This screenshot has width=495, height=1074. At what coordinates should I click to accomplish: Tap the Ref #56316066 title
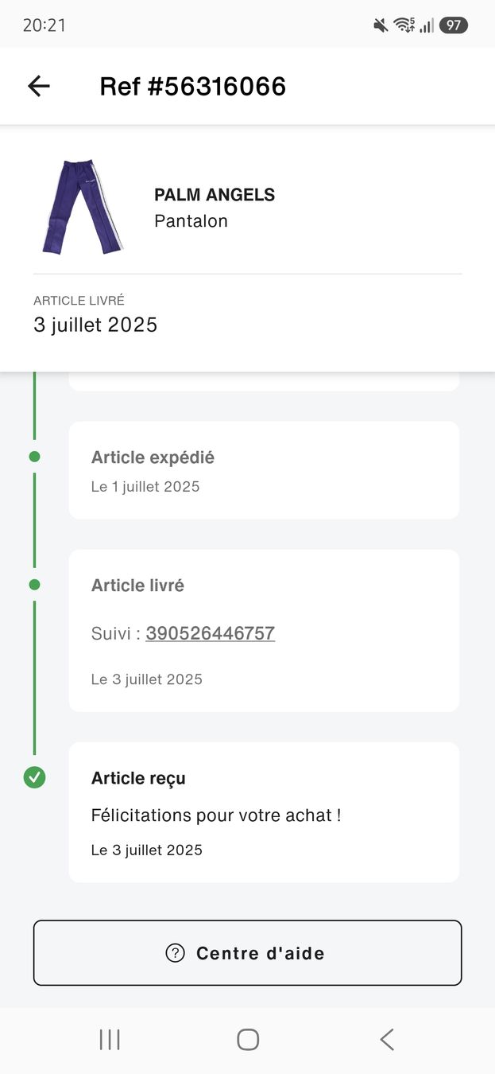tap(192, 86)
